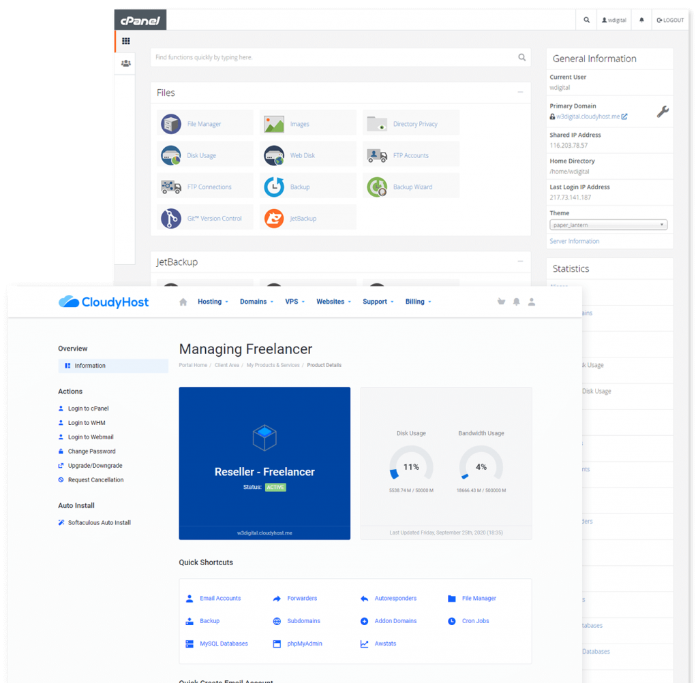Open the Backup Wizard icon
The width and height of the screenshot is (698, 683).
tap(377, 187)
